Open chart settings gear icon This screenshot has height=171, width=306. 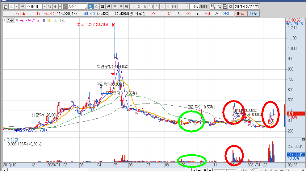(x=230, y=6)
